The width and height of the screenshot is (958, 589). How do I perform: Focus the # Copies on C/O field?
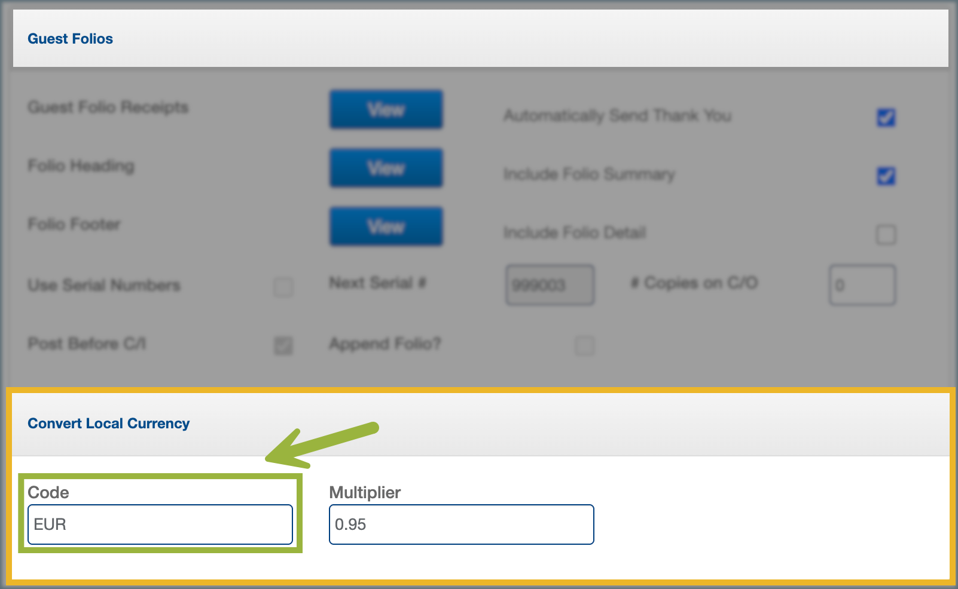pyautogui.click(x=862, y=285)
